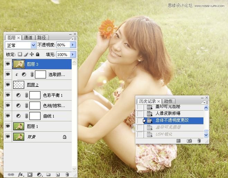Image resolution: width=228 pixels, height=178 pixels.
Task: Toggle visibility of 曲线 1 layer
Action: coord(8,116)
